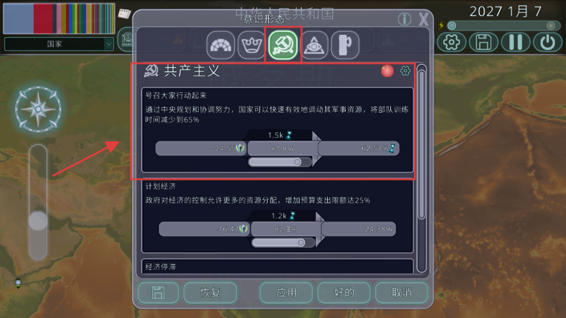This screenshot has width=566, height=318.
Task: Save the game with floppy disk icon
Action: coord(483,42)
